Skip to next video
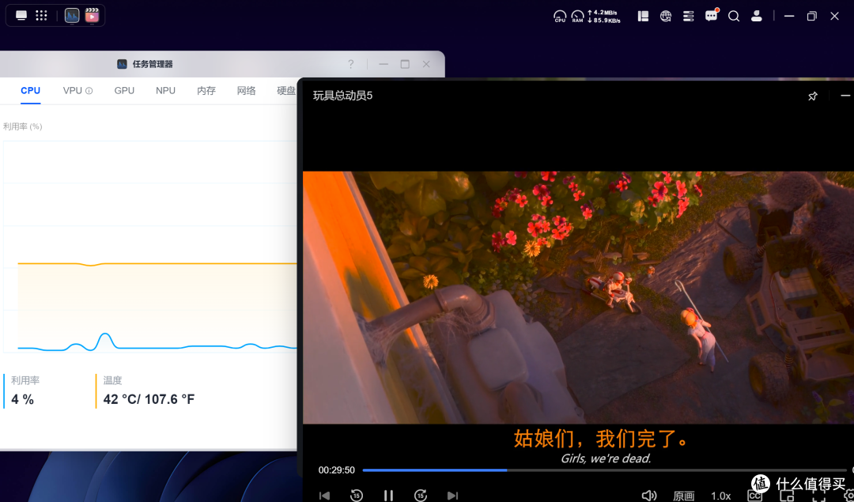854x502 pixels. click(x=452, y=496)
